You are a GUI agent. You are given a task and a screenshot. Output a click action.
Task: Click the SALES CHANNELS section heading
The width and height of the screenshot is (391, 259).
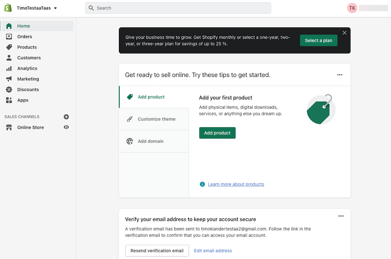(22, 117)
